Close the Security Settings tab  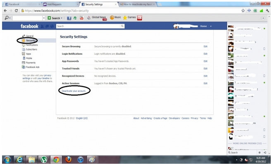116,4
